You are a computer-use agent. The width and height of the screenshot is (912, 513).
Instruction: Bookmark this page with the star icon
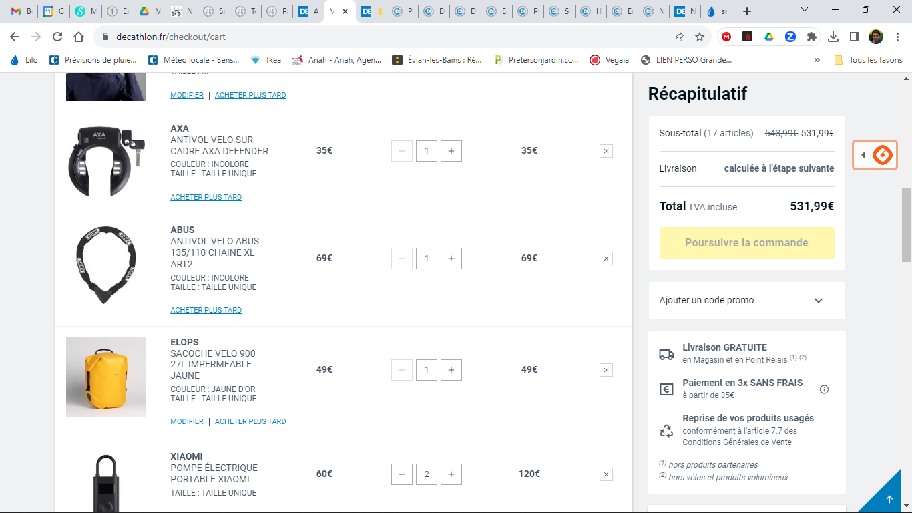click(x=700, y=37)
